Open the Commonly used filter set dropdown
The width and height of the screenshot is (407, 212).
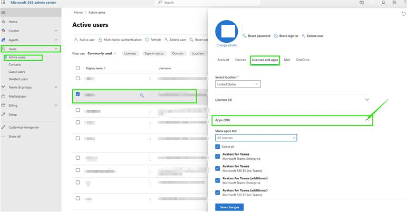102,53
